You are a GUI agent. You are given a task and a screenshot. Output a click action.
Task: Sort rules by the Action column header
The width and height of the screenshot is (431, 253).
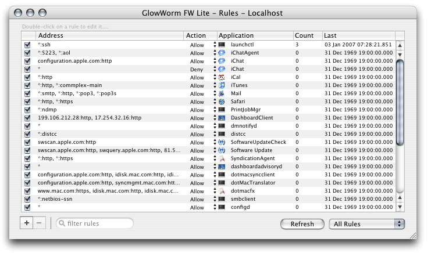coord(200,35)
